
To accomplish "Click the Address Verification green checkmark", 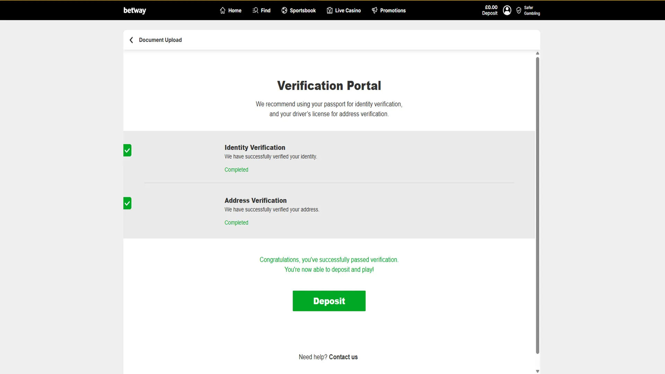I will click(x=127, y=203).
